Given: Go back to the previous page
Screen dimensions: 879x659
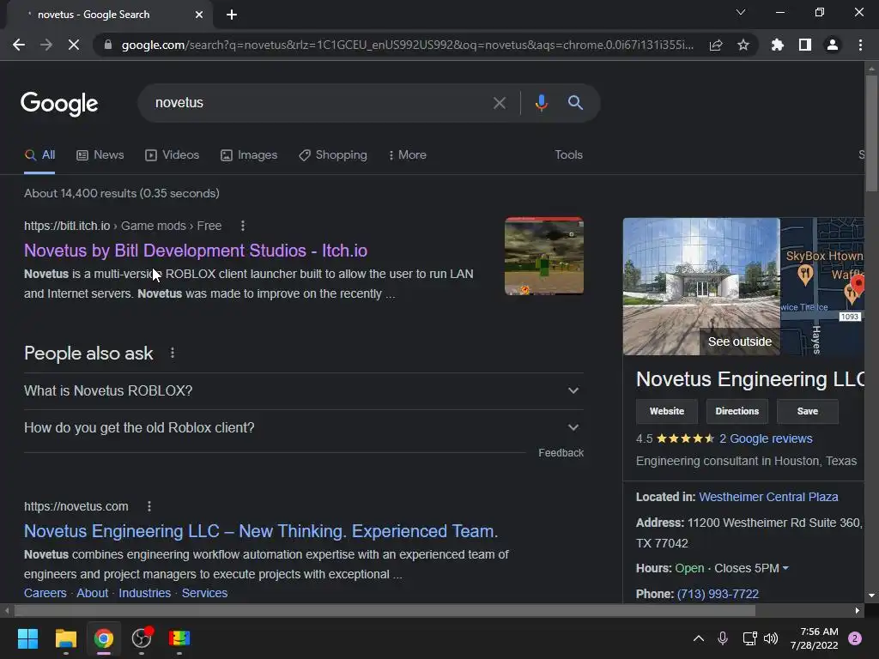Looking at the screenshot, I should click(x=19, y=45).
